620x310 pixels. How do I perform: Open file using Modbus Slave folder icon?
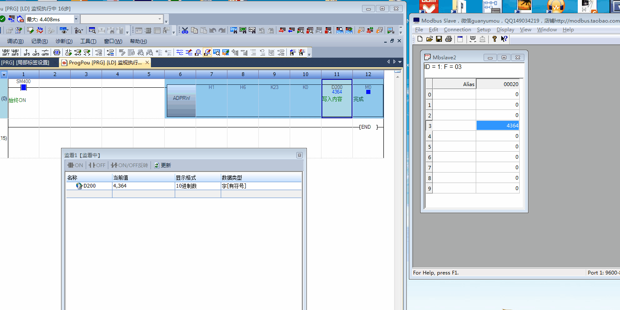click(429, 39)
